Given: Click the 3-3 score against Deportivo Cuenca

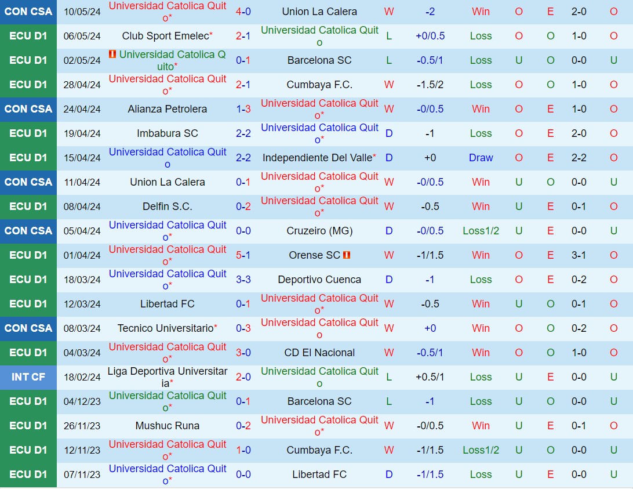Looking at the screenshot, I should (243, 280).
